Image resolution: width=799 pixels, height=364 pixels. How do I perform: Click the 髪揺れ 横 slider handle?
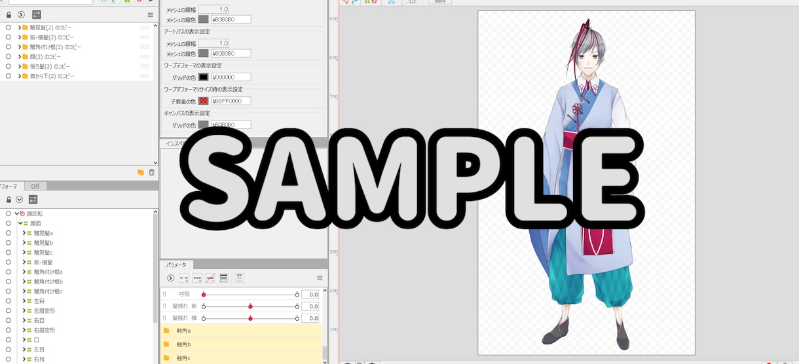click(250, 318)
